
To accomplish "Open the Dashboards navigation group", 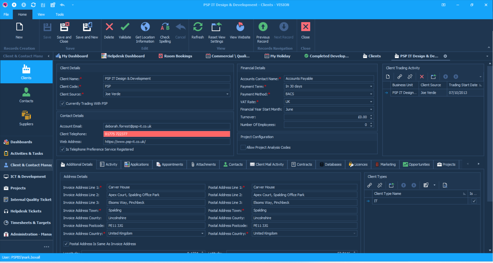I will click(x=26, y=142).
